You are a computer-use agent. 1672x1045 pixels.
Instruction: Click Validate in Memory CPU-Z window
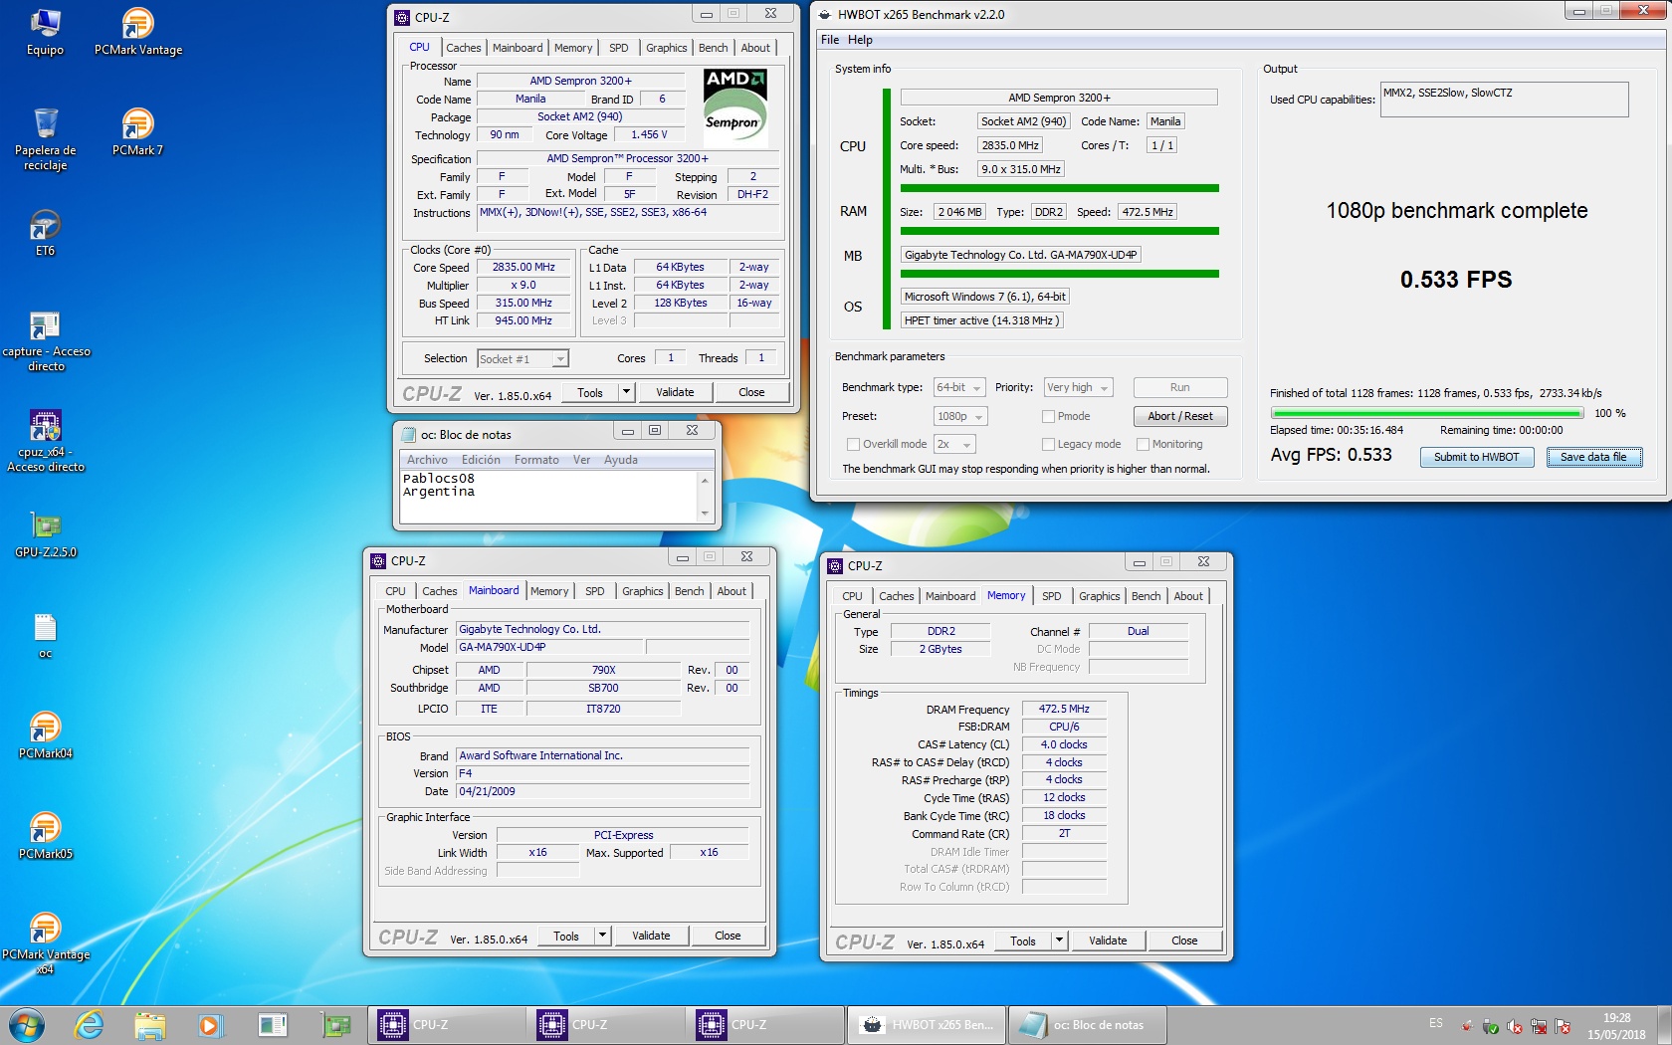pos(1108,940)
